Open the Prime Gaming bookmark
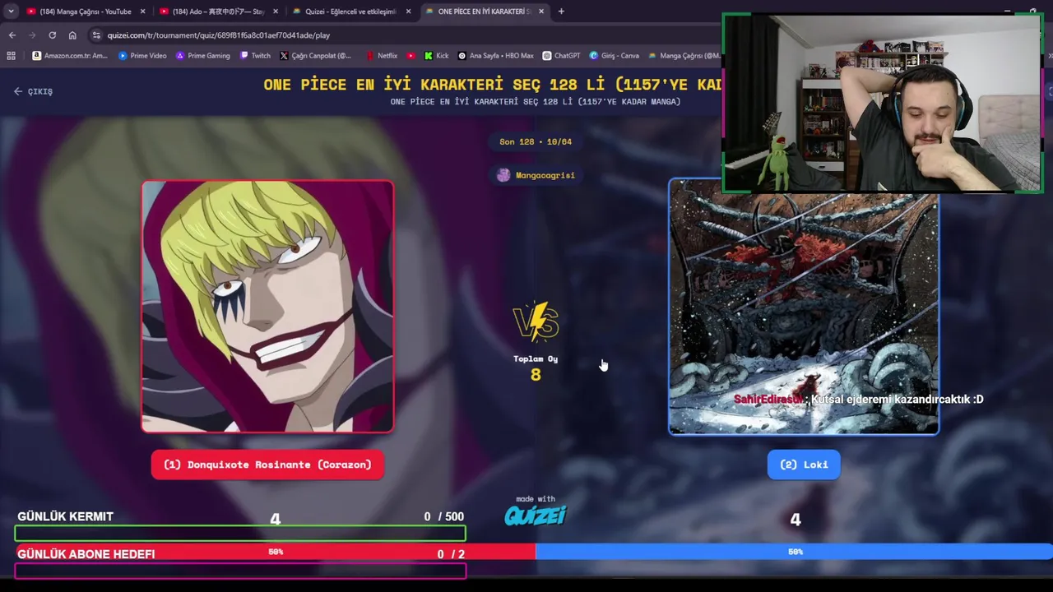This screenshot has width=1053, height=592. 203,56
